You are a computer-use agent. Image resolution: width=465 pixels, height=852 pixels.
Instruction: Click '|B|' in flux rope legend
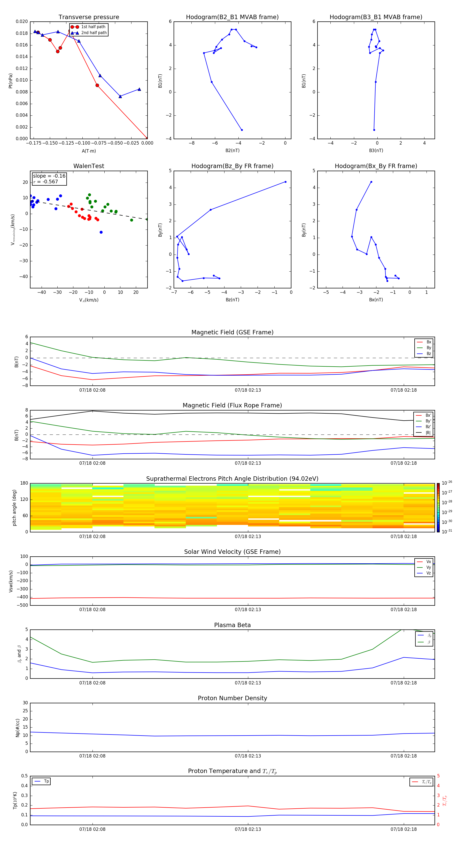(x=423, y=433)
